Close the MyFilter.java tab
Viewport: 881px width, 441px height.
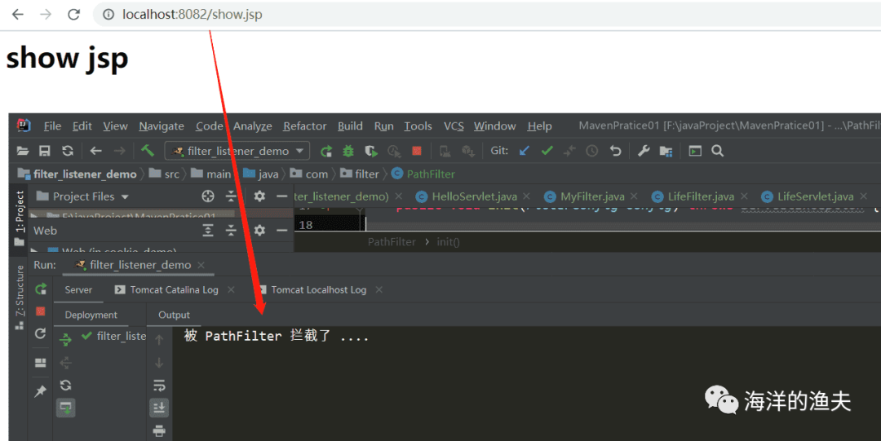tap(635, 196)
